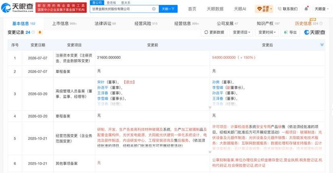Open 孙连平 link in 变更前 column
The height and width of the screenshot is (173, 333).
click(103, 88)
